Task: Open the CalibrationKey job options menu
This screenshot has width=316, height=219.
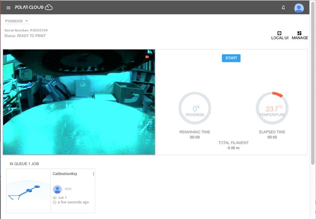Action: tap(93, 174)
